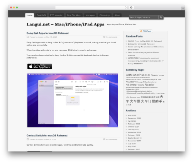Open the December 2022 archive

click(134, 118)
